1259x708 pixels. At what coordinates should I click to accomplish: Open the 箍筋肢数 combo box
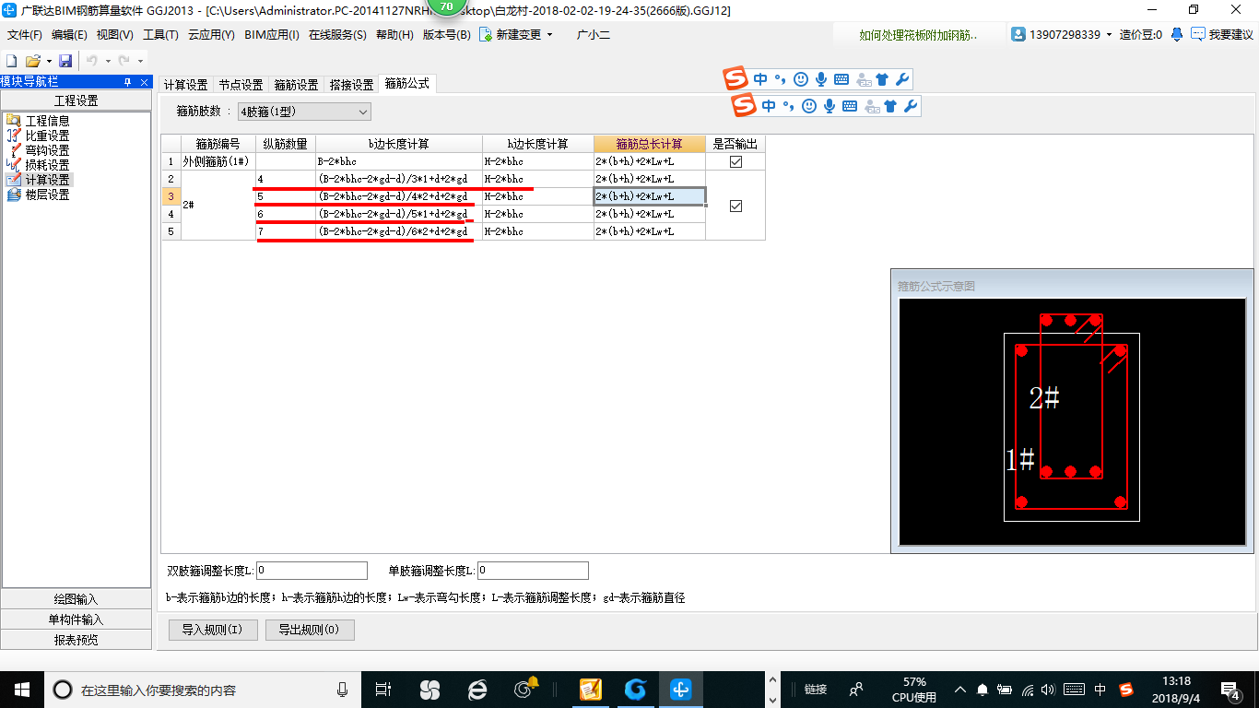pos(304,112)
